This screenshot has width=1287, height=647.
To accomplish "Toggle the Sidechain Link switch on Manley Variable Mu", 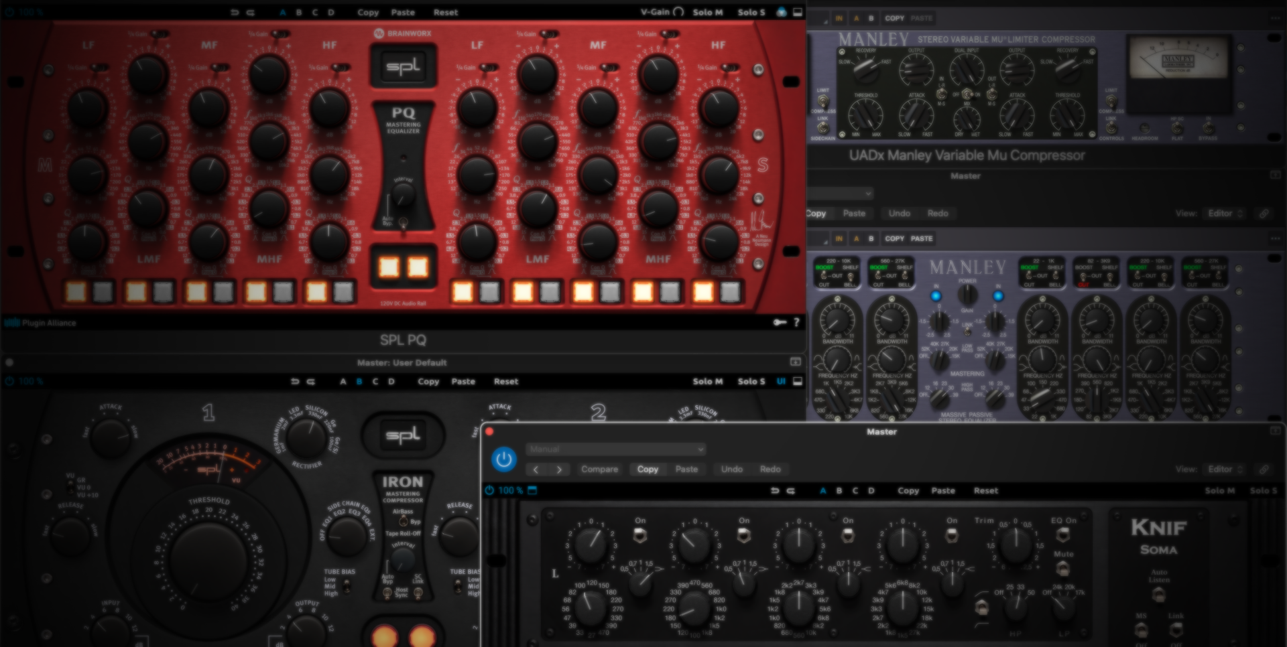I will coord(822,127).
